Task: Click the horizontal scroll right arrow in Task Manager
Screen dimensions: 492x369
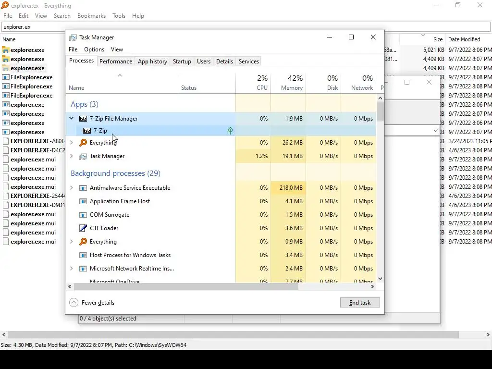Action: 372,286
